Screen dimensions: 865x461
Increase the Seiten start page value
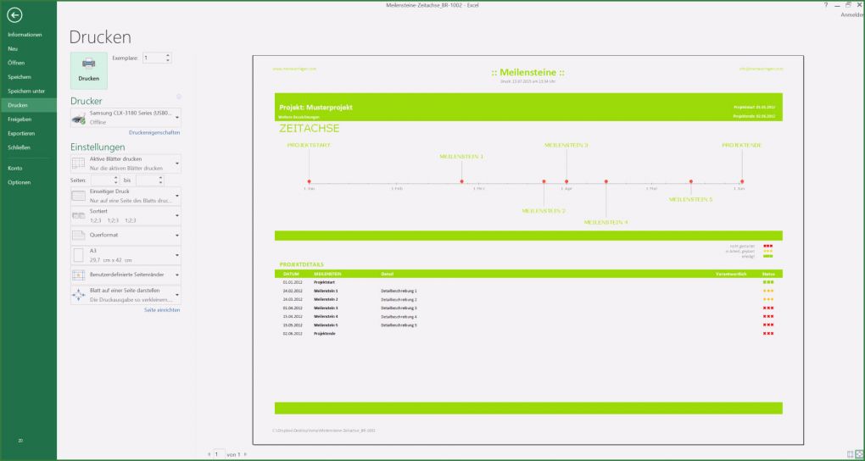click(x=115, y=178)
